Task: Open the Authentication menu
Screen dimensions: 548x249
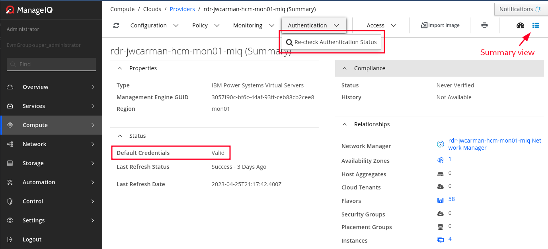Action: click(314, 24)
